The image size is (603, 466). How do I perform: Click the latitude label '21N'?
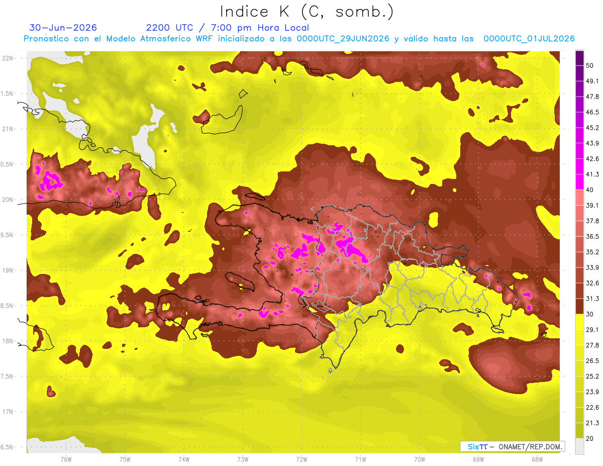[9, 129]
